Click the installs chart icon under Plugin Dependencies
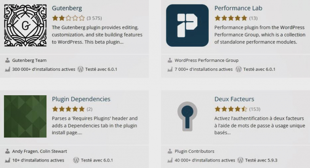The height and width of the screenshot is (168, 310). (7, 160)
